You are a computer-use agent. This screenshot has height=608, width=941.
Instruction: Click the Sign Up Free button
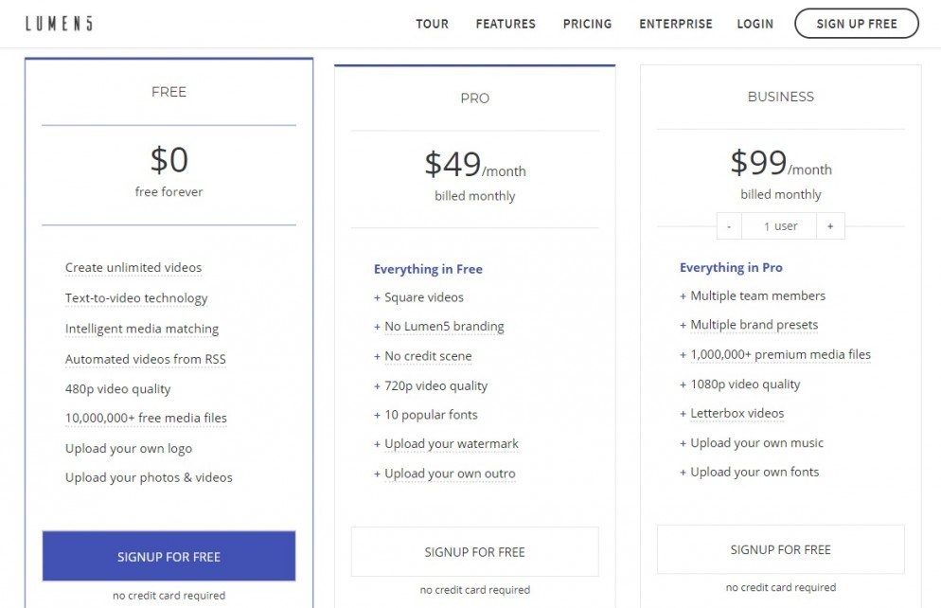(857, 24)
